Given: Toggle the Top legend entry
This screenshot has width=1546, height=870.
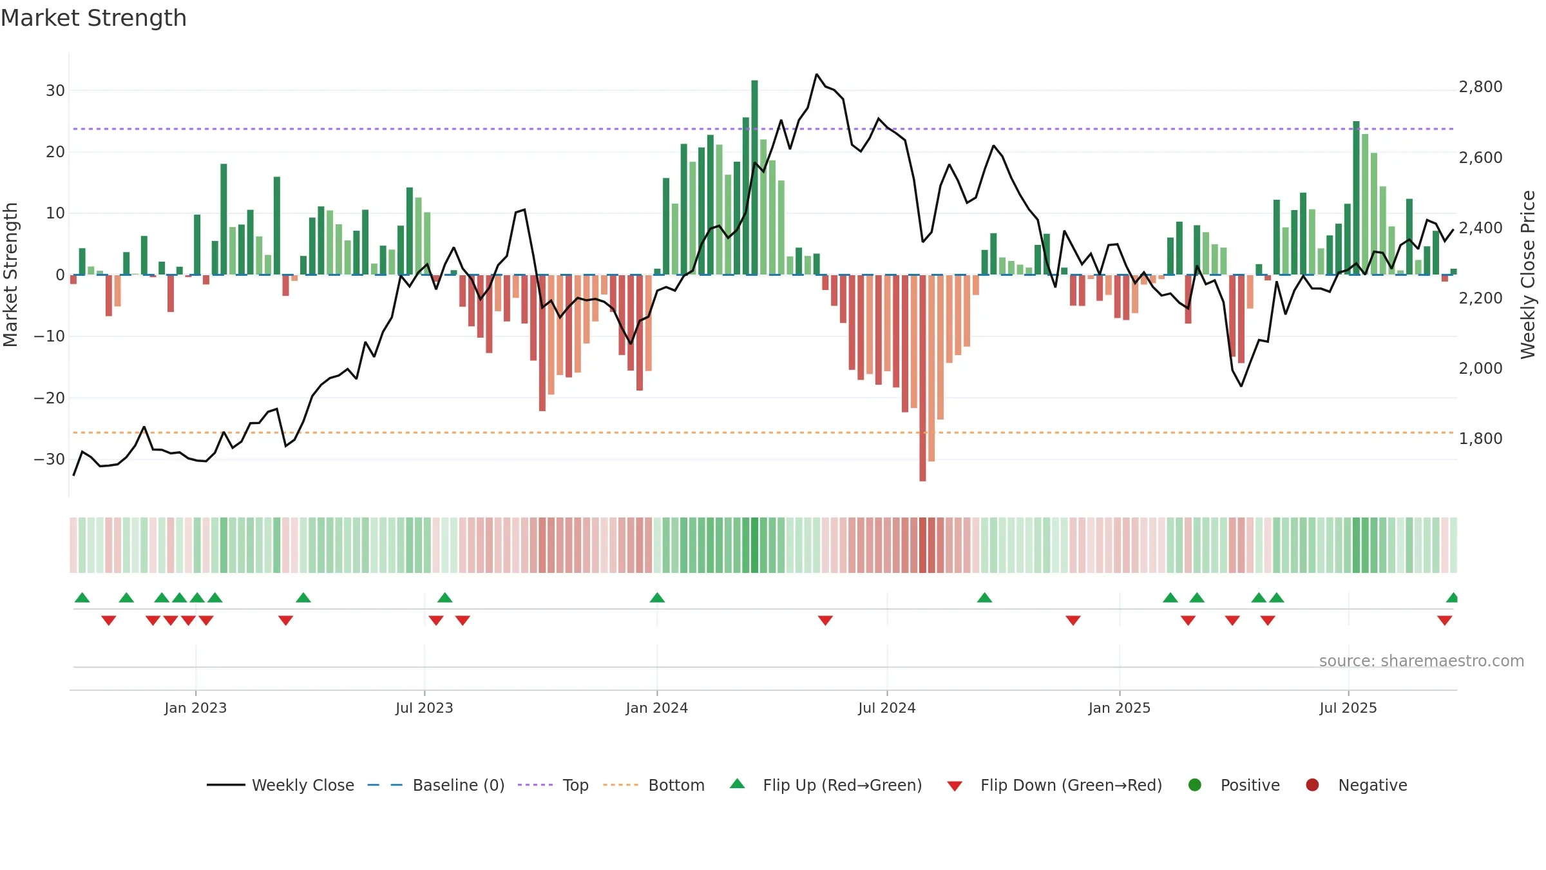Looking at the screenshot, I should pyautogui.click(x=553, y=785).
